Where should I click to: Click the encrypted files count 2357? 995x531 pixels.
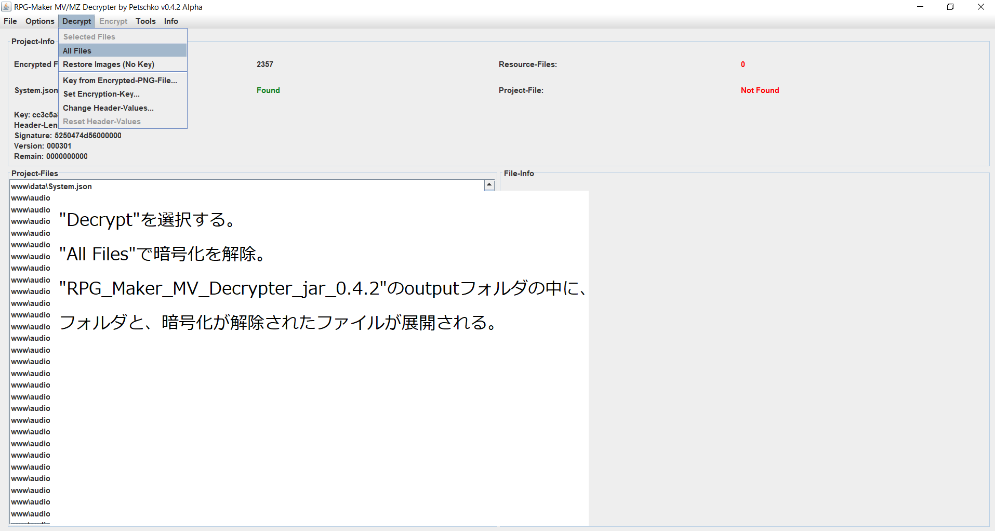264,64
